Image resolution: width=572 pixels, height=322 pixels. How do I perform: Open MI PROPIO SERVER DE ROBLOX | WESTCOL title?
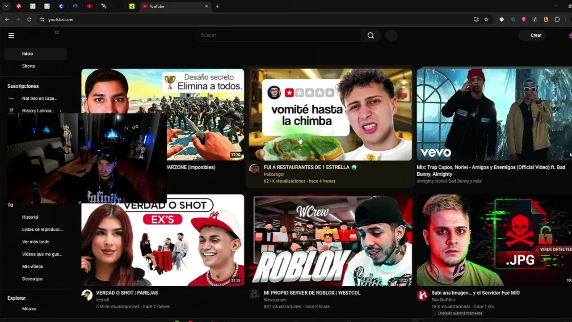coord(312,293)
